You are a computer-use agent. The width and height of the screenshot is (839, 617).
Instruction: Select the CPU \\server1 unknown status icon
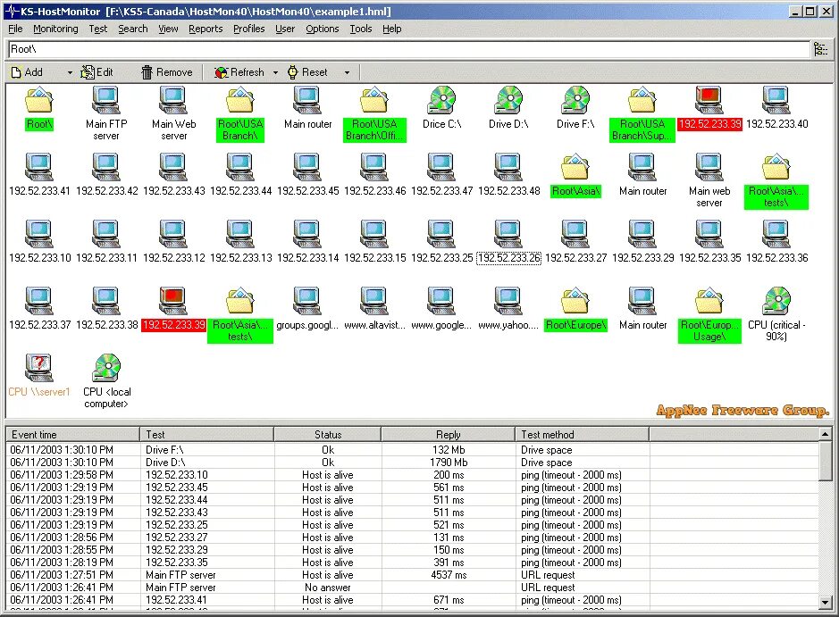pyautogui.click(x=39, y=369)
